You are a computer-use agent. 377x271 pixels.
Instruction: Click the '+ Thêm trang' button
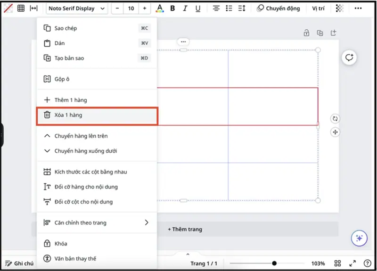(185, 229)
